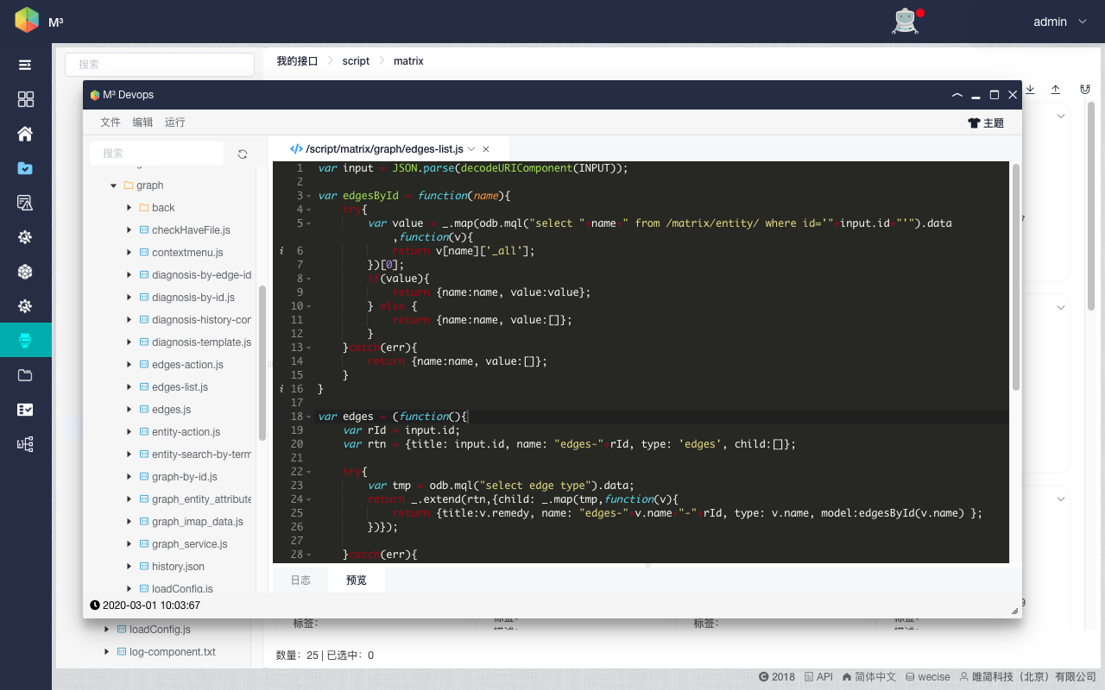
Task: Open the blue folder sidebar icon
Action: pyautogui.click(x=25, y=168)
